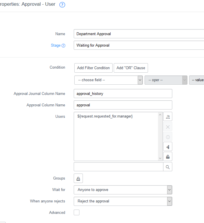This screenshot has height=223, width=204.
Task: Click the Approval Journal Column Name field
Action: coord(123,93)
